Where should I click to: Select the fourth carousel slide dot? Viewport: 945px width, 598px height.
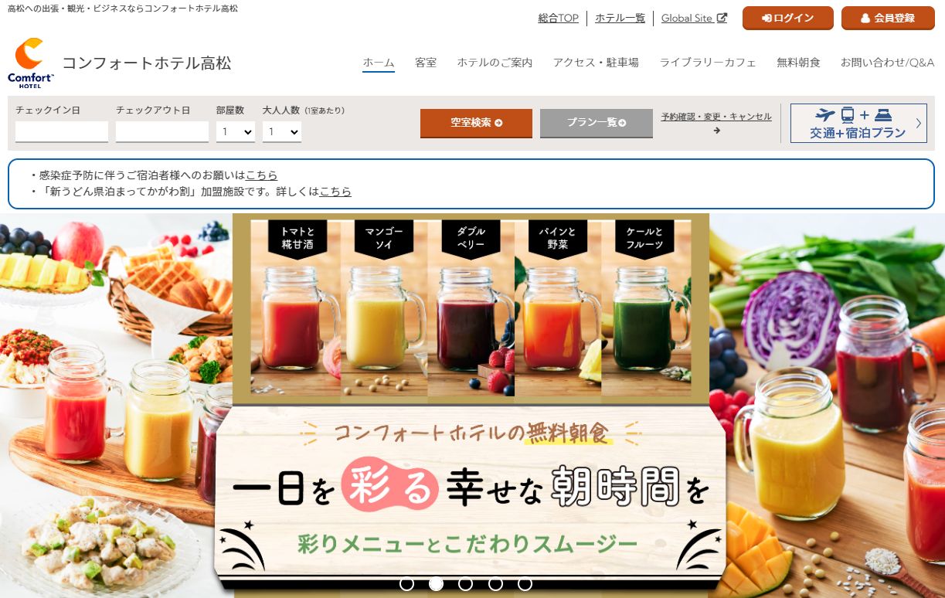495,583
